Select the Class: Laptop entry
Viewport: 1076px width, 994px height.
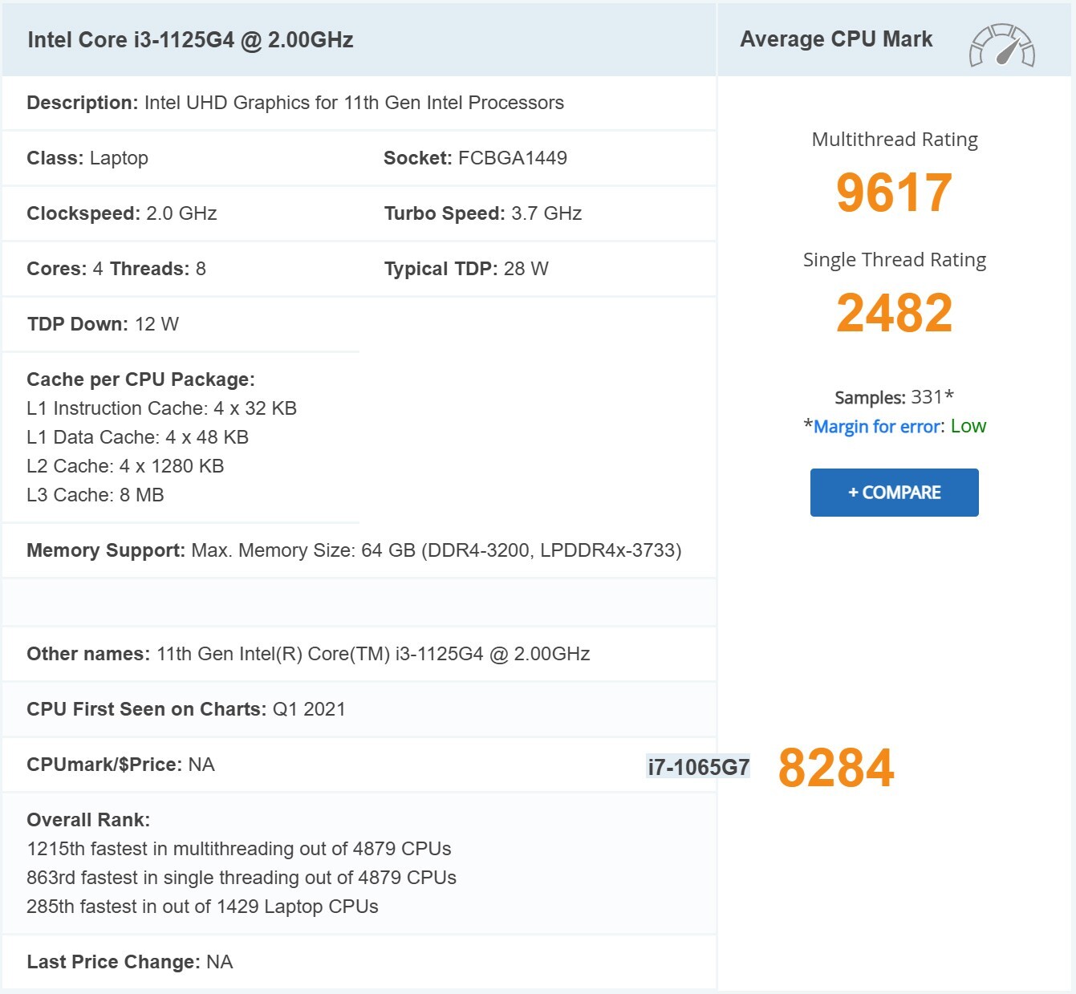(87, 158)
